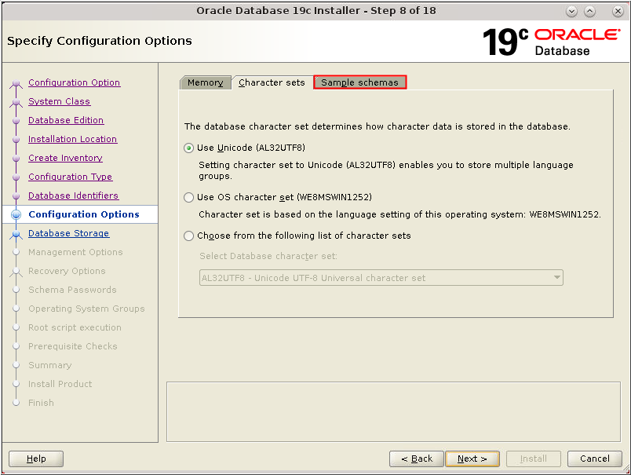Click the bullet beside Database Identifiers

[16, 196]
